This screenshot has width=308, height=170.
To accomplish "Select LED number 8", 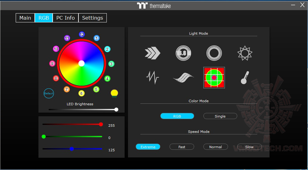I will point(56,78).
